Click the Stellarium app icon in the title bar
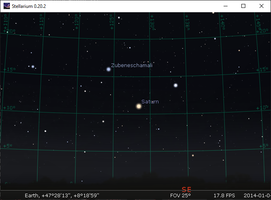The image size is (271, 200). click(x=7, y=6)
